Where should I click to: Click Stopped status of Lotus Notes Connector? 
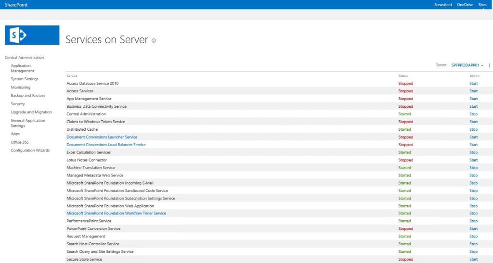tap(405, 160)
